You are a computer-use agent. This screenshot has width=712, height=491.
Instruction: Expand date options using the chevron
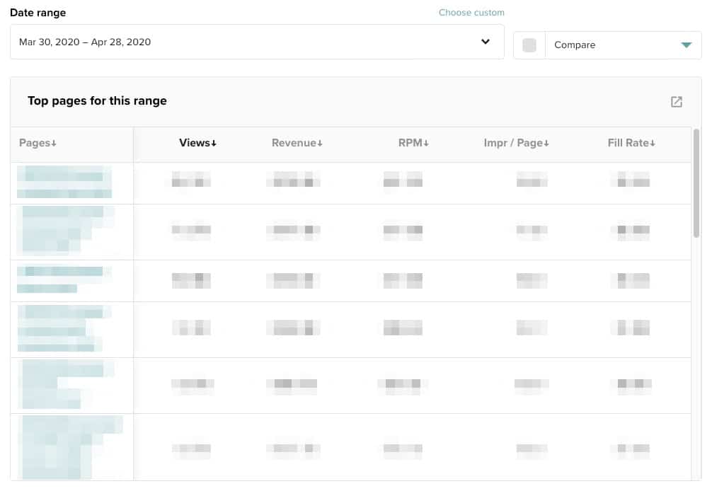pos(486,42)
